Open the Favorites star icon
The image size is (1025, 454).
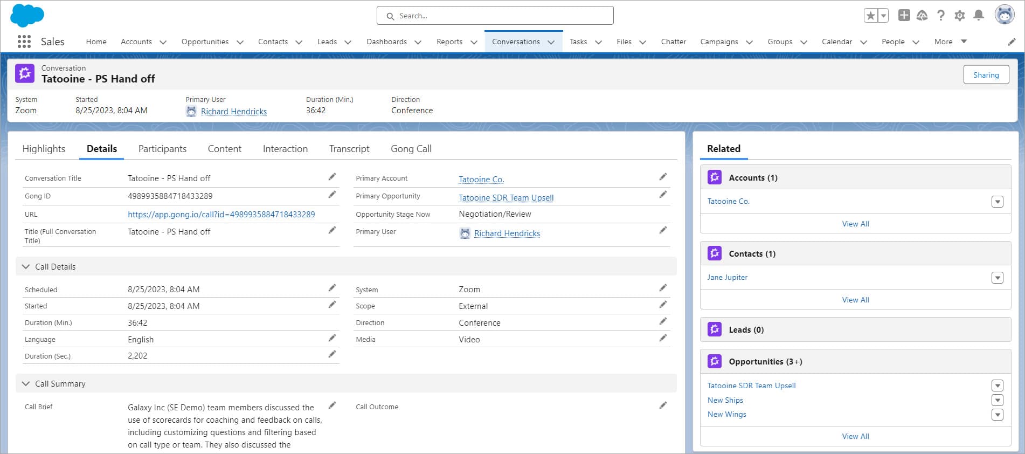point(870,16)
